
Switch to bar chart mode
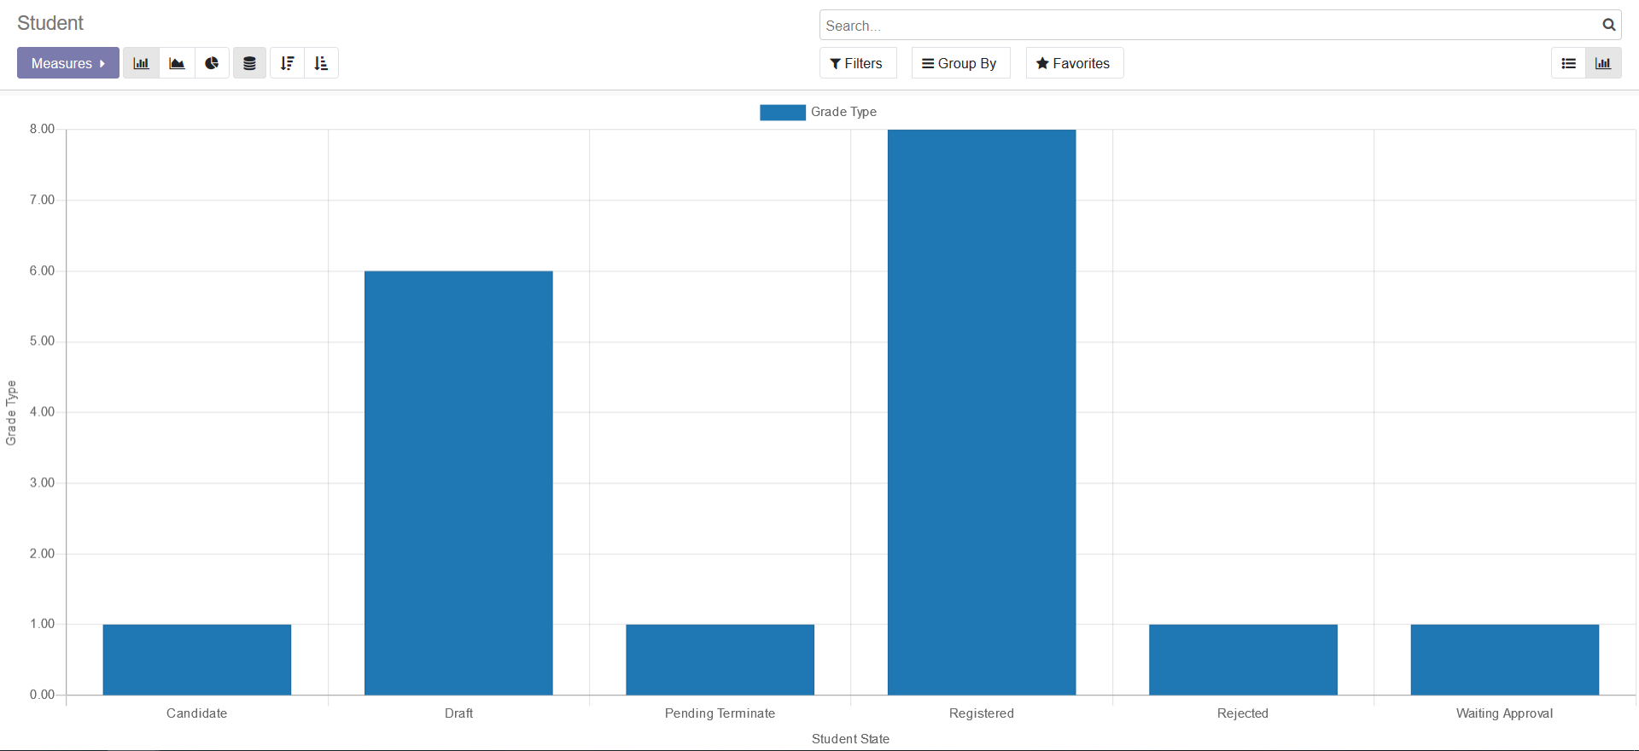pyautogui.click(x=141, y=63)
